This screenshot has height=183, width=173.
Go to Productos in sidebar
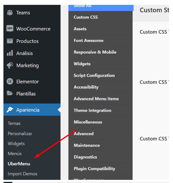[x=32, y=41]
